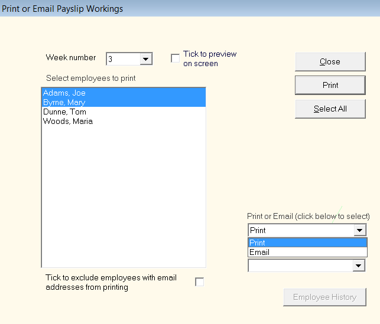Click the Select All button
Viewport: 380px width, 324px height.
[330, 109]
